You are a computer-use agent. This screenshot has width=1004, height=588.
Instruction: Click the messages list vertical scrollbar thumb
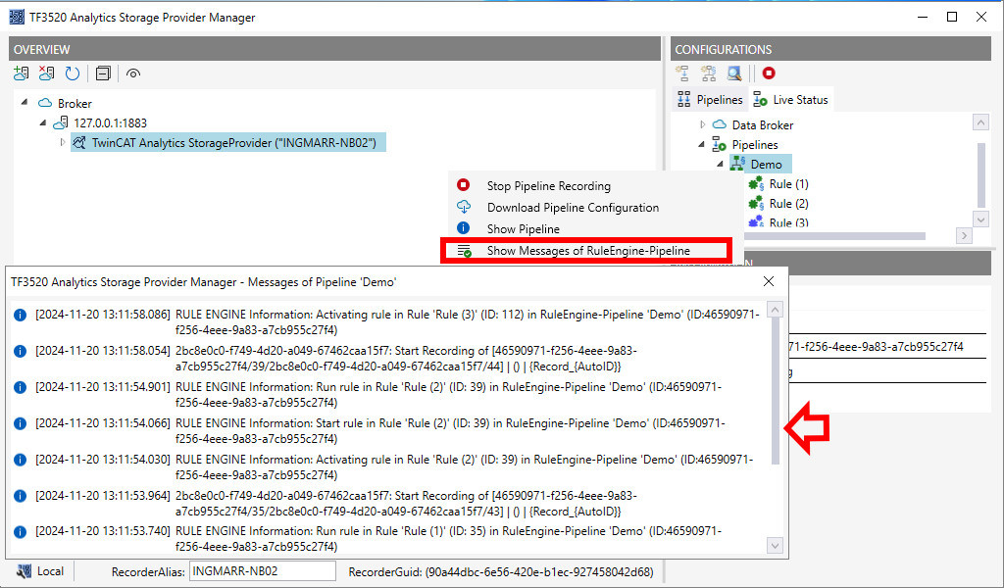coord(775,391)
